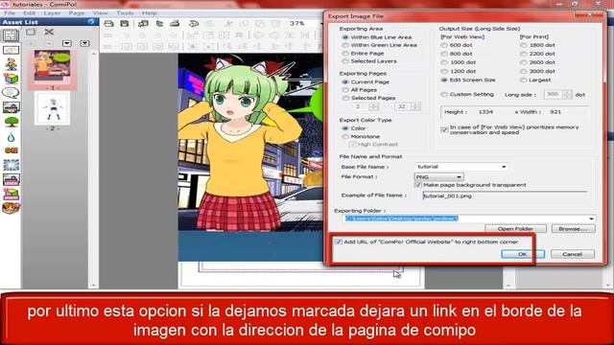The image size is (614, 345).
Task: Click the Cancel button
Action: point(573,254)
